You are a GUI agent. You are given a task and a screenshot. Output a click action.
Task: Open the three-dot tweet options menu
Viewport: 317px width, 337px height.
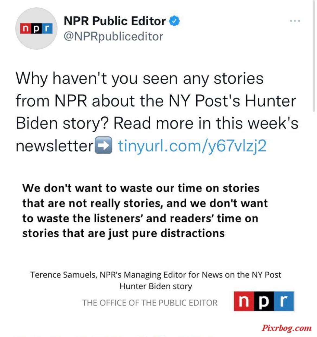[x=295, y=21]
